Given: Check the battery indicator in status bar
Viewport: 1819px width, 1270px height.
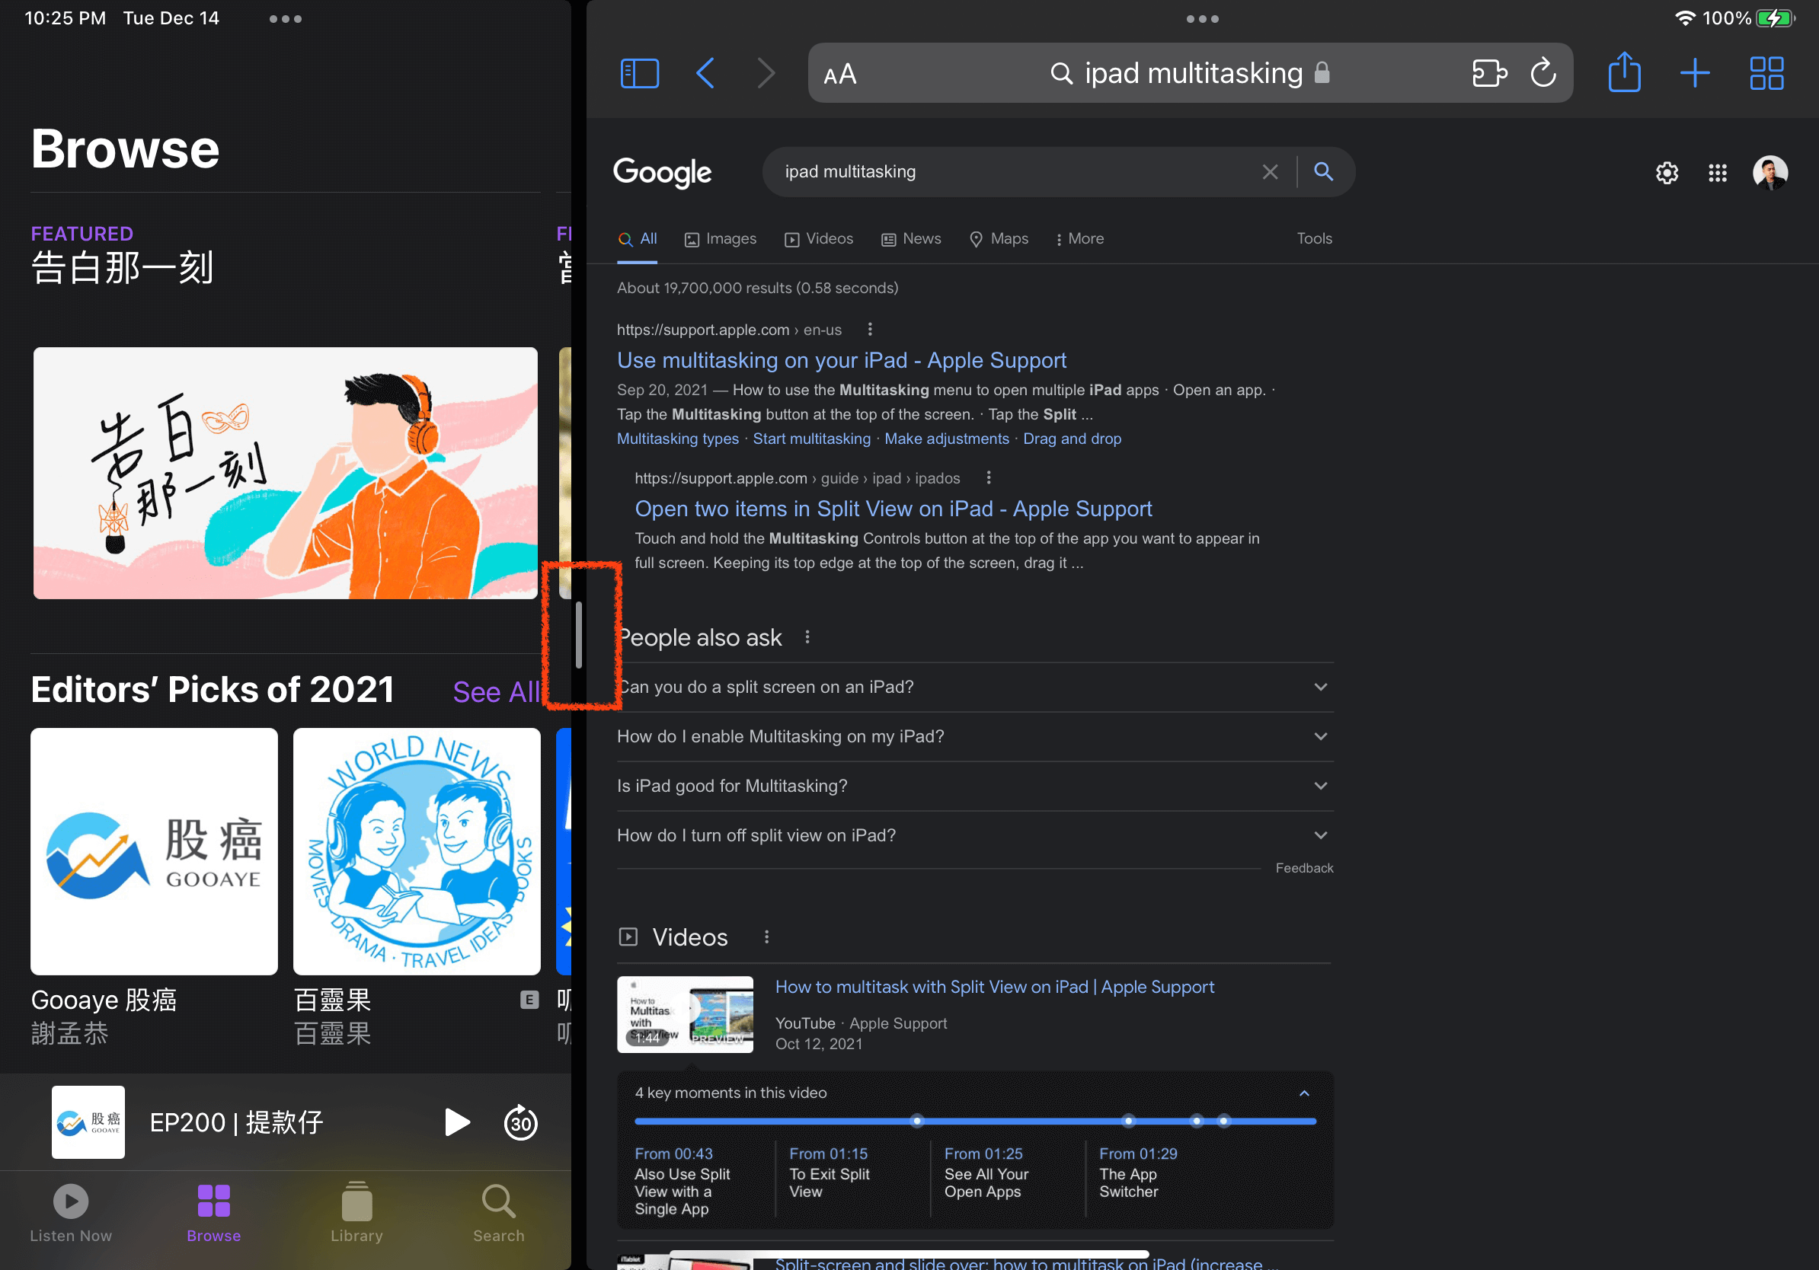Looking at the screenshot, I should 1776,18.
